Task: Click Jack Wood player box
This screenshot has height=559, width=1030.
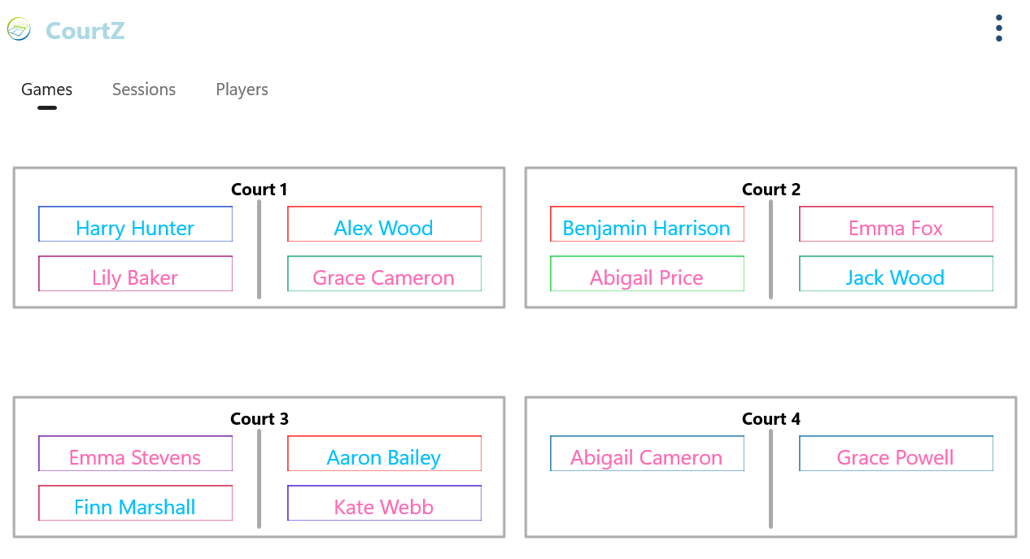Action: [896, 274]
